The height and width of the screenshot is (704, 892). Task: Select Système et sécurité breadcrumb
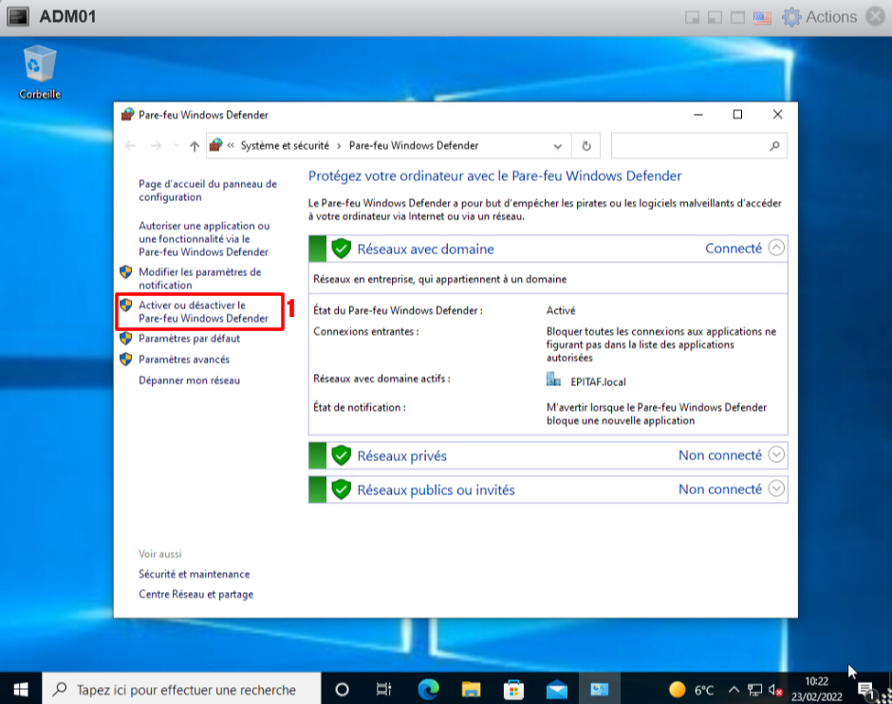tap(285, 146)
